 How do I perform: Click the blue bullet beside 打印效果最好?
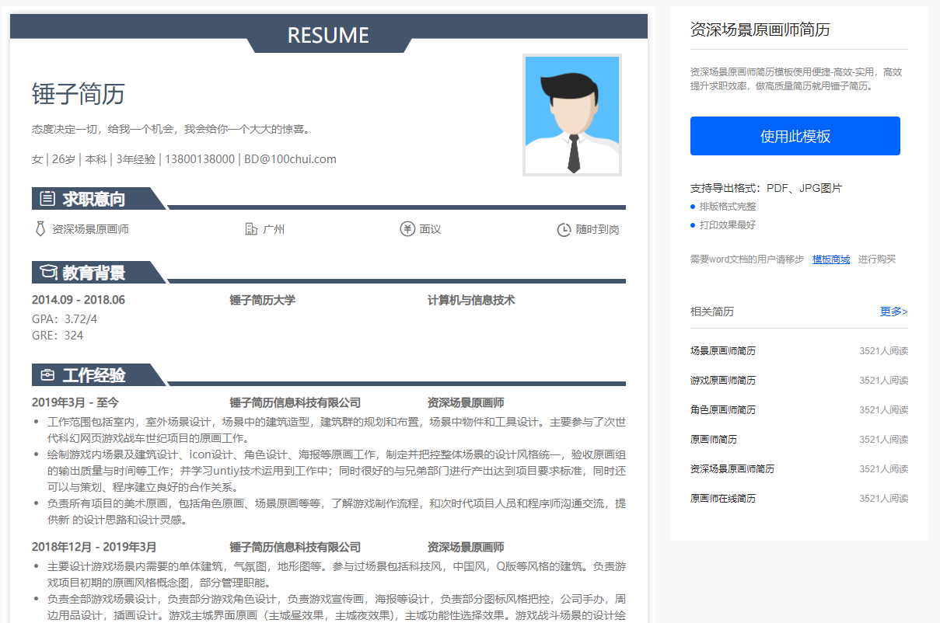pyautogui.click(x=693, y=225)
